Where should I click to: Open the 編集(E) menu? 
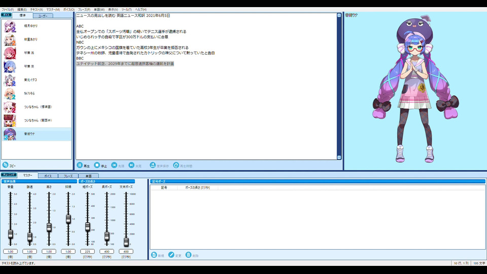click(x=22, y=10)
